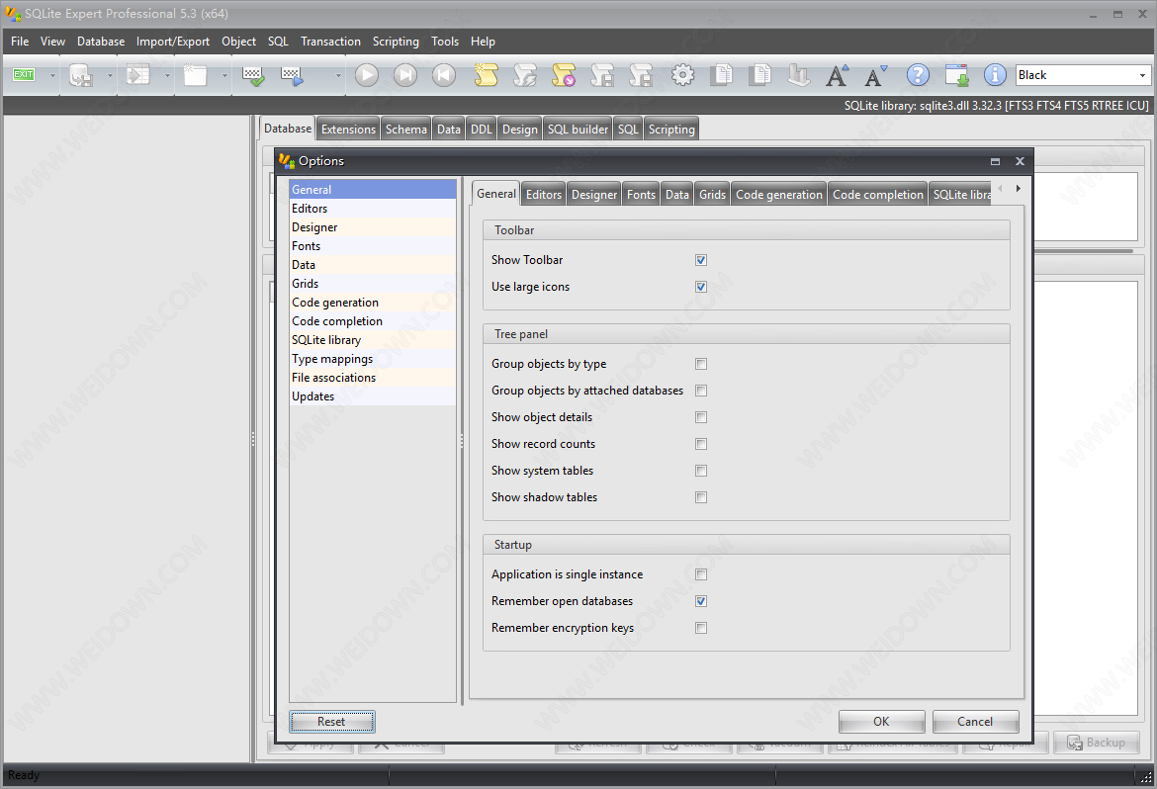
Task: Click the round skip-to-end toolbar button
Action: [x=405, y=74]
